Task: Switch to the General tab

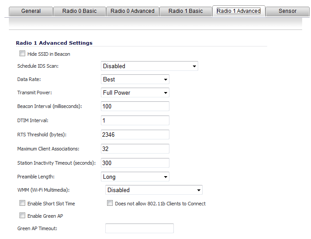Action: point(31,12)
